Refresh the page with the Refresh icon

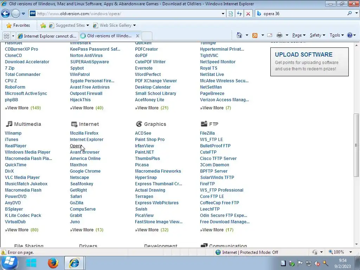(239, 14)
